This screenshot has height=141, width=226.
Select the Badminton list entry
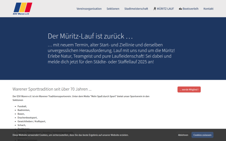coord(24,110)
